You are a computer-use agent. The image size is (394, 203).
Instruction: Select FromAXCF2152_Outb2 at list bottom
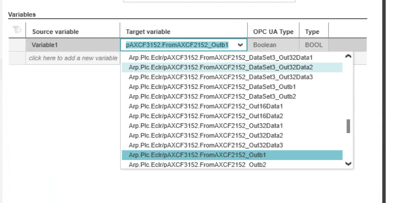click(x=232, y=165)
